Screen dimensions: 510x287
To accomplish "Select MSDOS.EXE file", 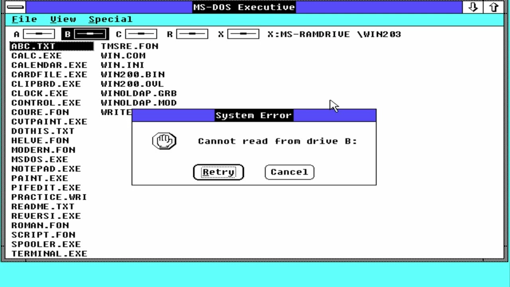I will [x=39, y=159].
